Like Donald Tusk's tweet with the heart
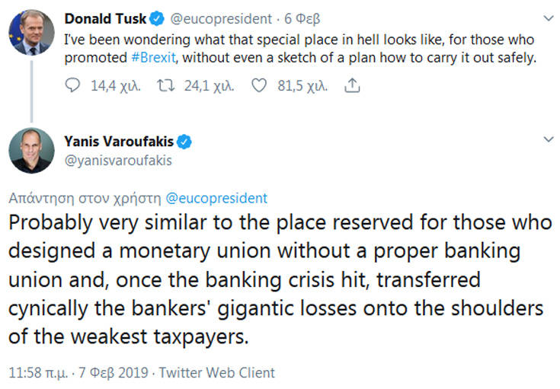 click(259, 87)
